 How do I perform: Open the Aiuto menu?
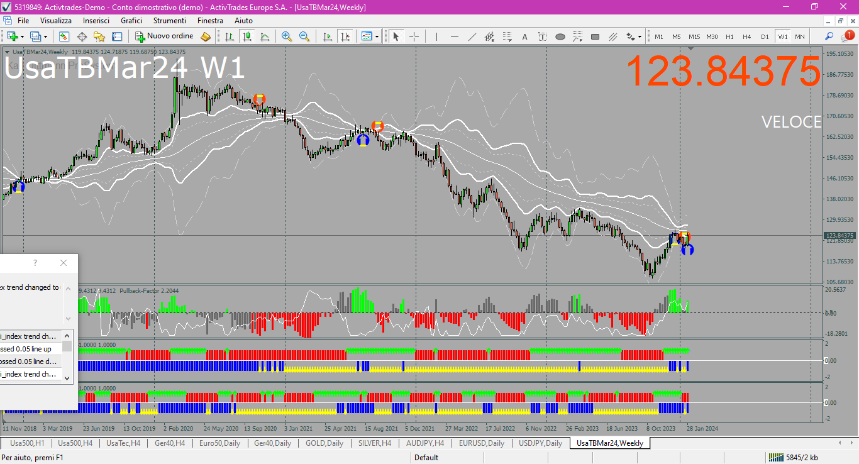[x=243, y=21]
